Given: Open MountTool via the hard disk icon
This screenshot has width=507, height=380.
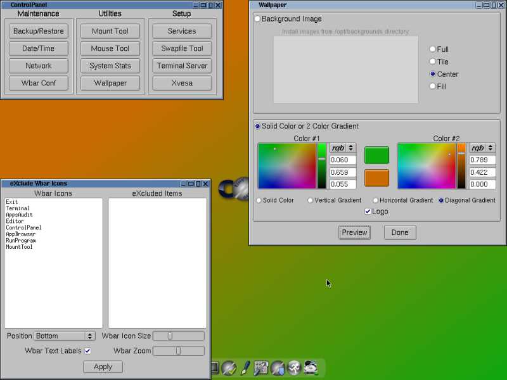Looking at the screenshot, I should pyautogui.click(x=310, y=367).
